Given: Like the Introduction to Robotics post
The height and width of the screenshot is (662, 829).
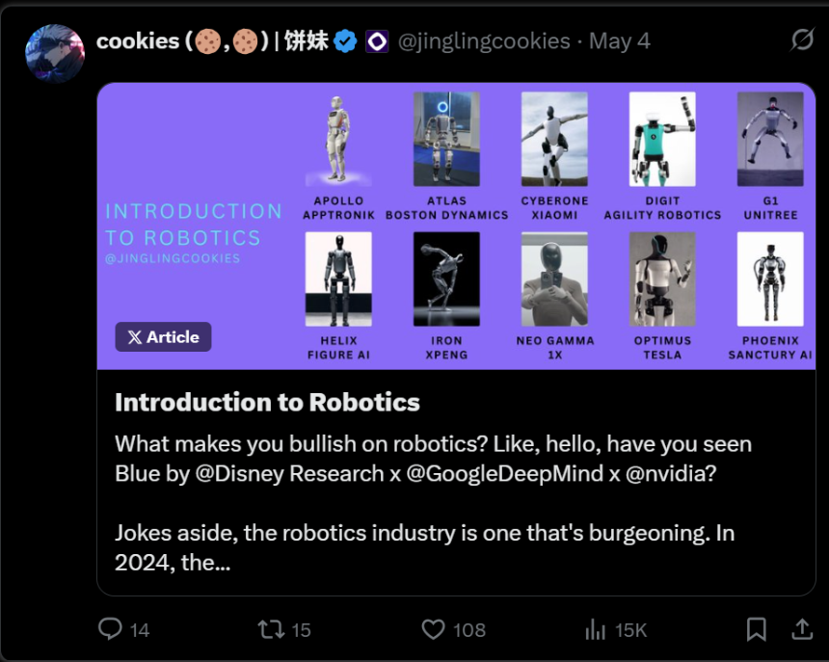Looking at the screenshot, I should tap(434, 629).
